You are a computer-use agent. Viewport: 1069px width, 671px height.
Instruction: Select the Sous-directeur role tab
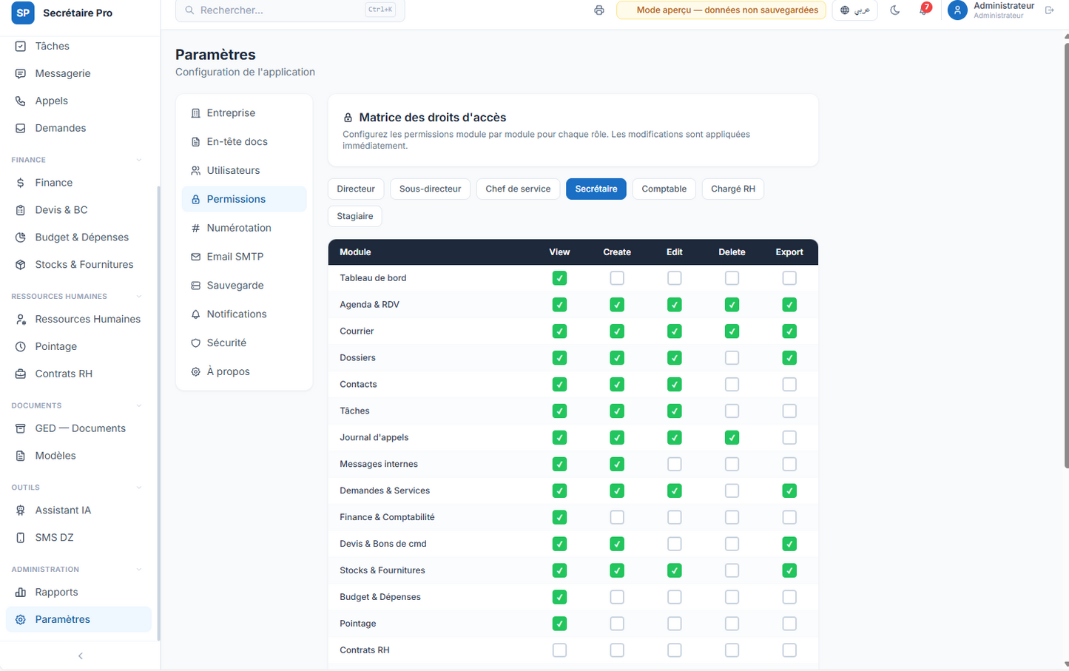pos(430,189)
